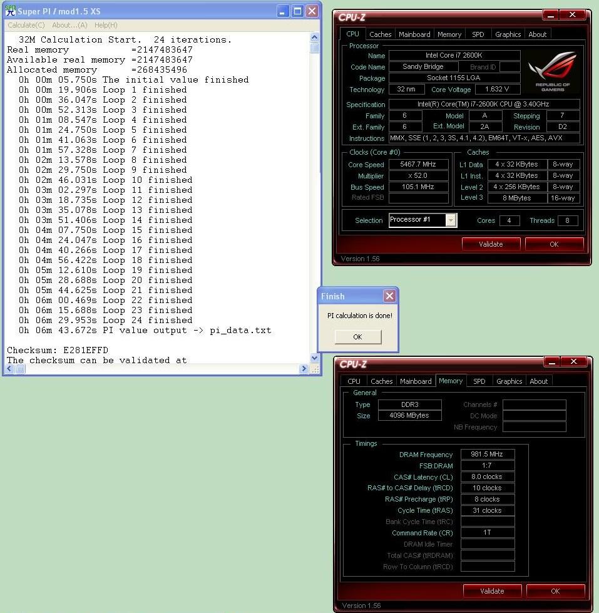Click the Multiplier value x 52.0
Image resolution: width=599 pixels, height=613 pixels.
[x=418, y=175]
